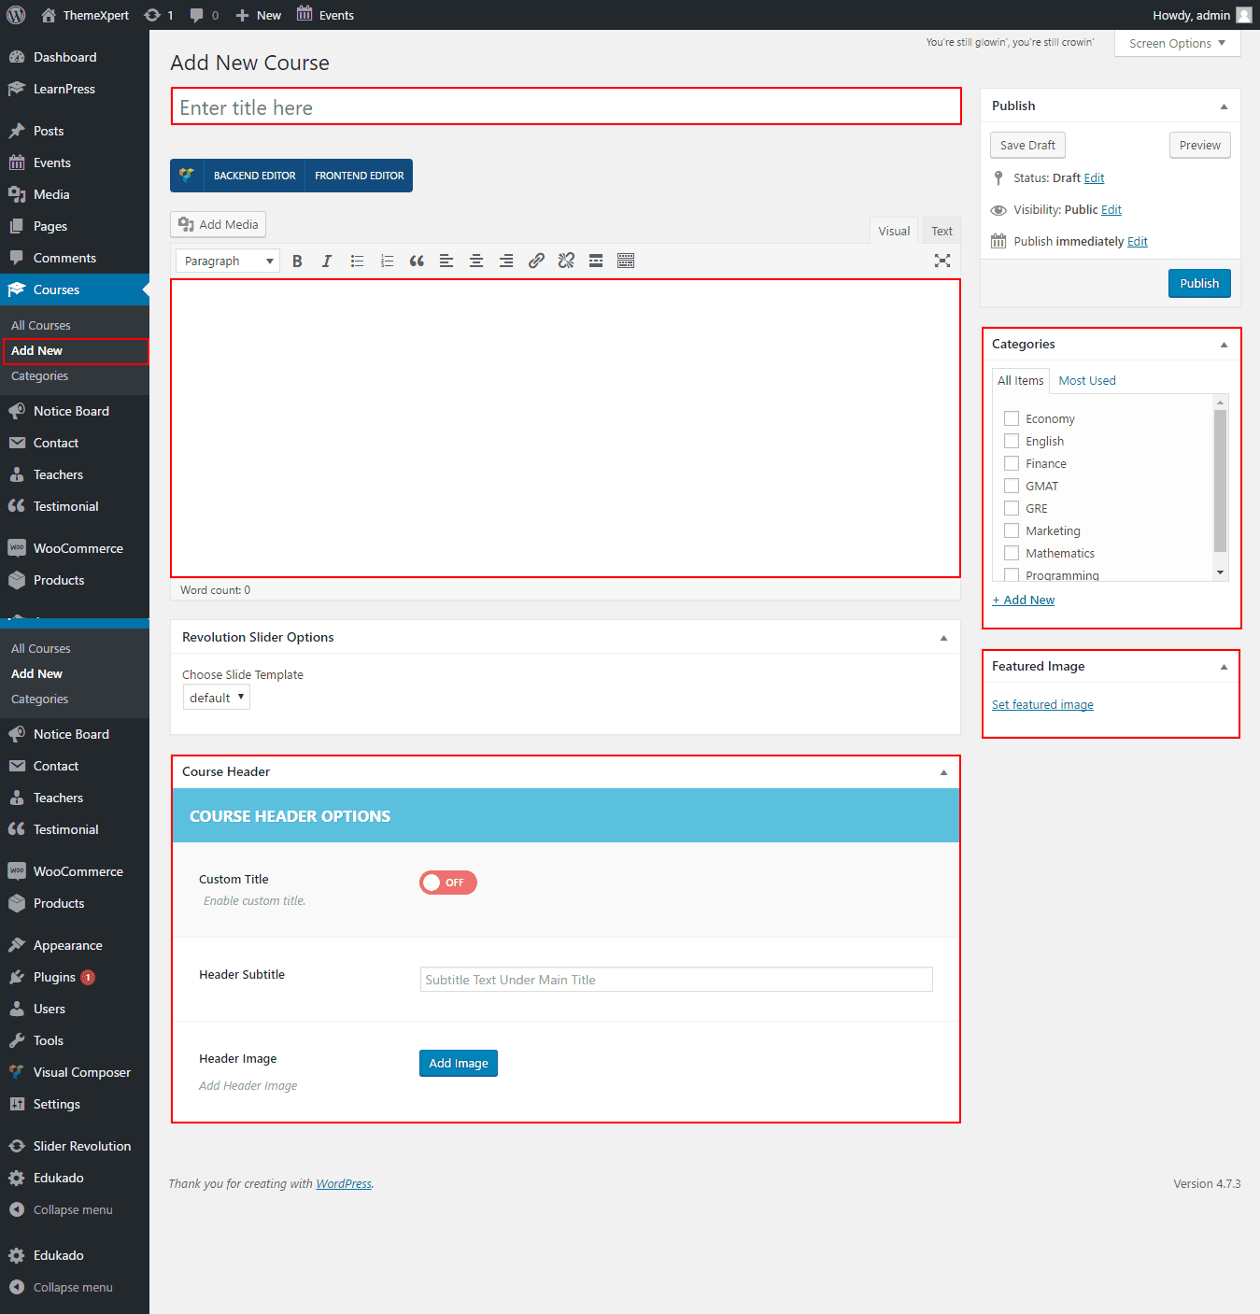Insert the Read More tag
This screenshot has width=1260, height=1314.
pos(596,261)
